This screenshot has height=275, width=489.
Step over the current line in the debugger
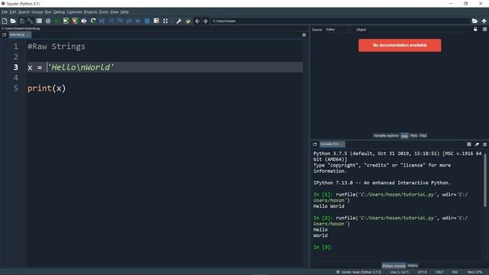(112, 21)
